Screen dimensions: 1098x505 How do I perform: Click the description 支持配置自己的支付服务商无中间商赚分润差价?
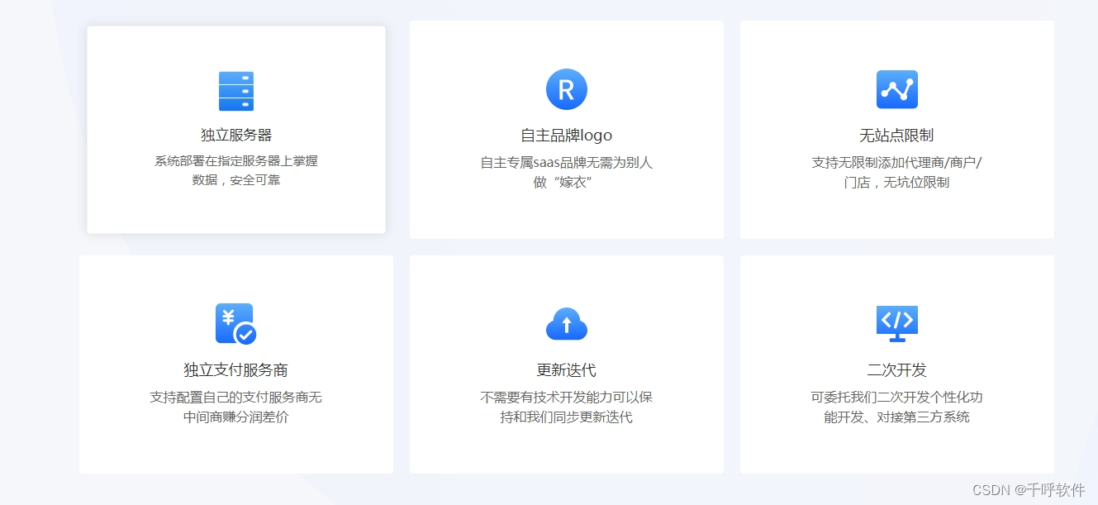236,407
